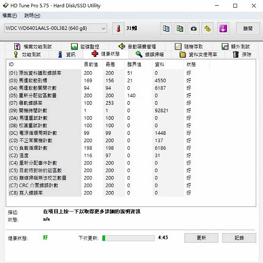Switch to the 效能測試 tab
Screen dimensions: 263x263
(x=27, y=54)
